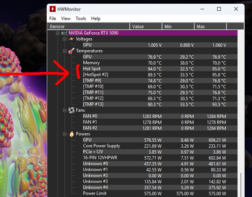Select the Memory temperature row
Viewport: 252px width, 197px height.
[x=160, y=63]
